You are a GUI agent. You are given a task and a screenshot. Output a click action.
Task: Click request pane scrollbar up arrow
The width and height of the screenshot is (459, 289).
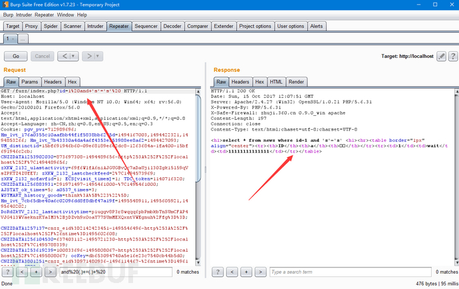pyautogui.click(x=198, y=91)
